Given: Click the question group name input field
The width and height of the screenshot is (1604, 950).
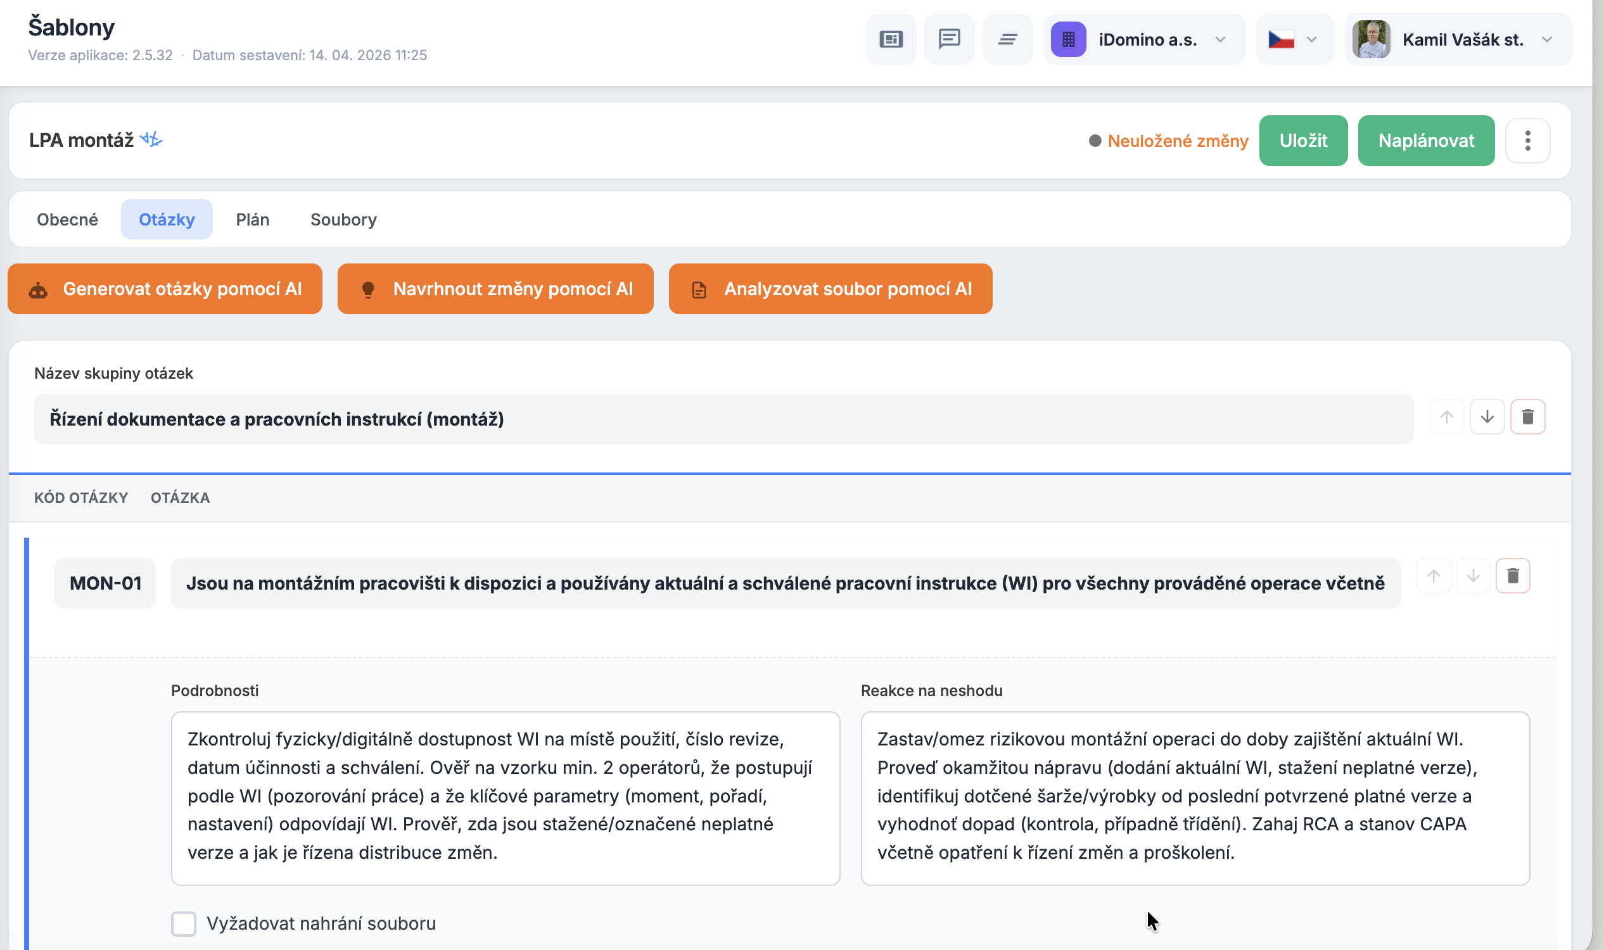Looking at the screenshot, I should (x=723, y=420).
